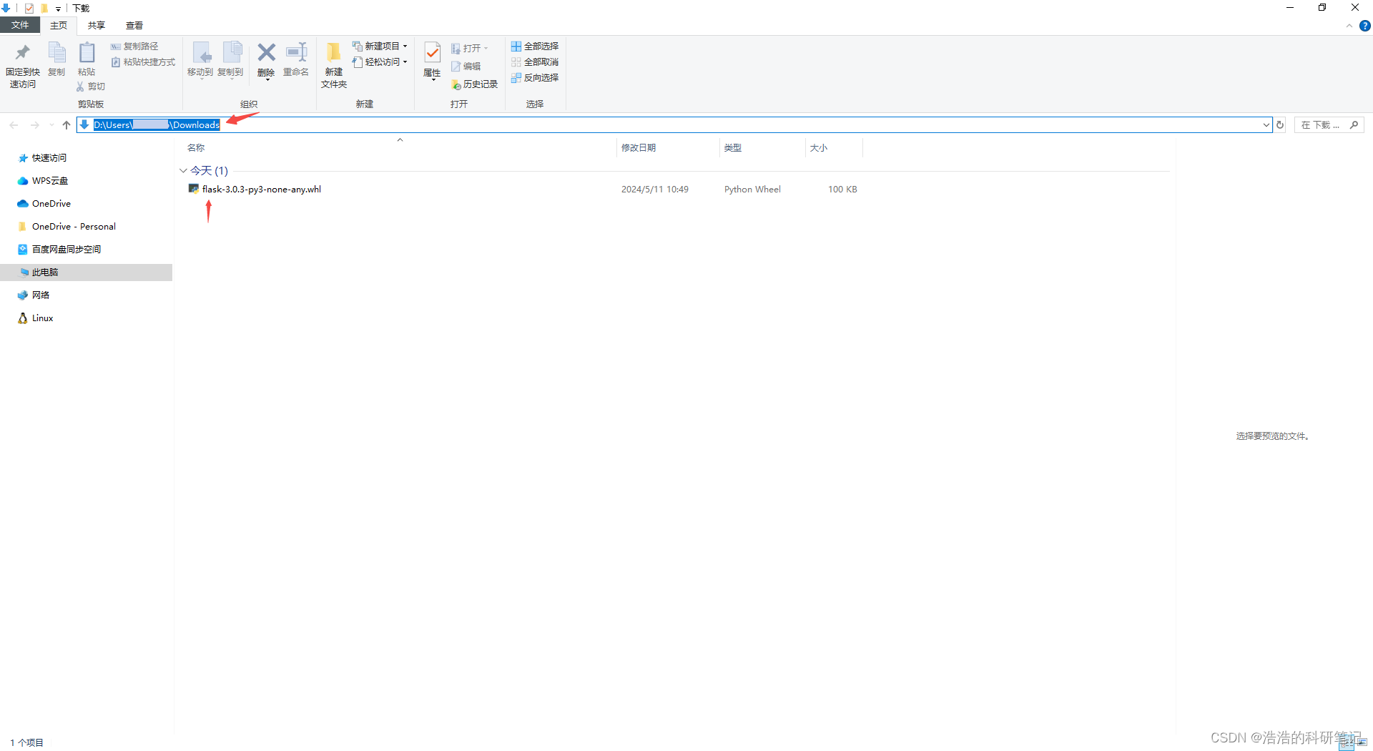Open 历史记录 file history
The width and height of the screenshot is (1373, 751).
(474, 84)
